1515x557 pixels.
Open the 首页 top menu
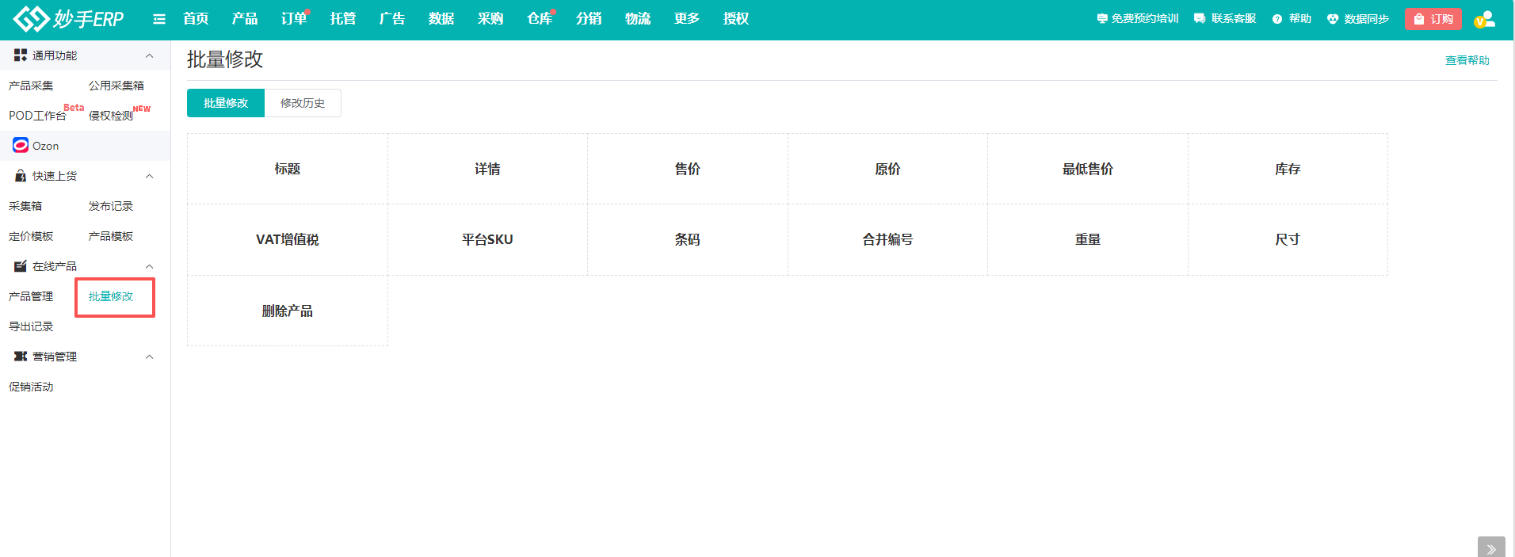(x=196, y=19)
